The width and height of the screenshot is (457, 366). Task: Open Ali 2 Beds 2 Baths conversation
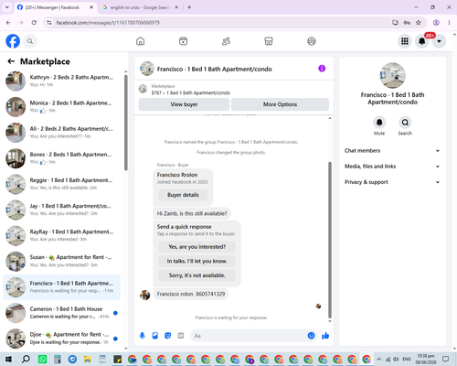pyautogui.click(x=62, y=133)
